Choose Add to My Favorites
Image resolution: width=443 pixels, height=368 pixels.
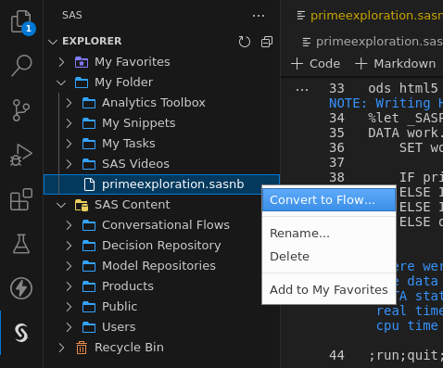tap(329, 290)
